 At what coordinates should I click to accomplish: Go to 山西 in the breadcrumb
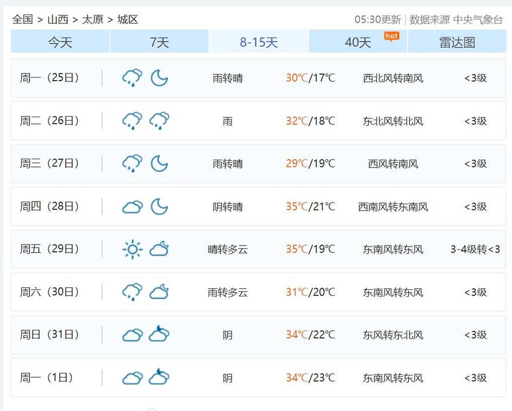(58, 19)
